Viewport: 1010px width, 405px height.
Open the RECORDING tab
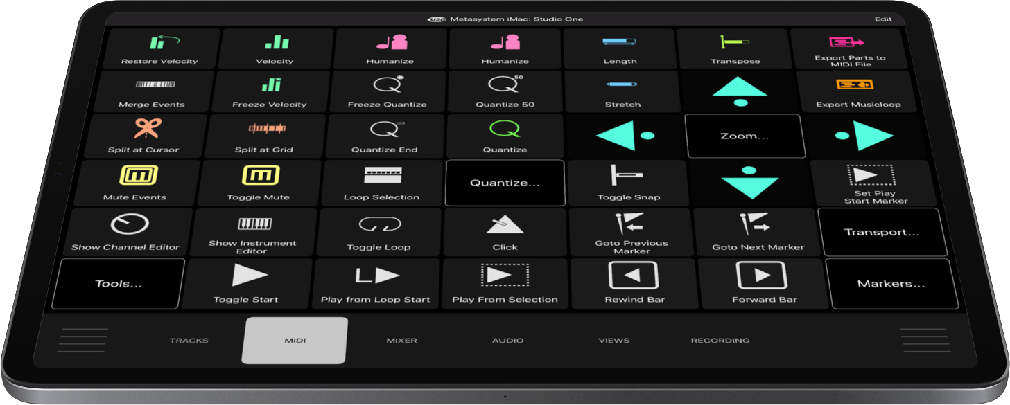click(720, 341)
